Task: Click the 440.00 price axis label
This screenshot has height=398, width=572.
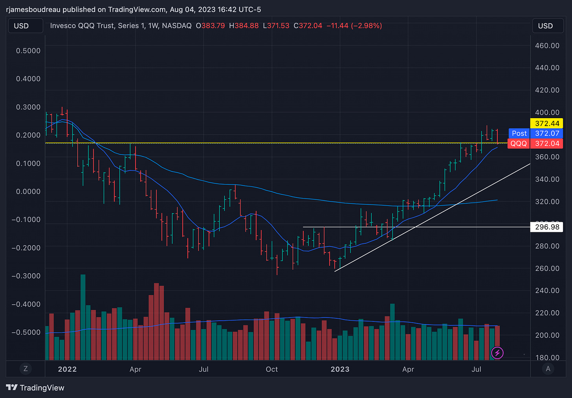Action: [547, 68]
